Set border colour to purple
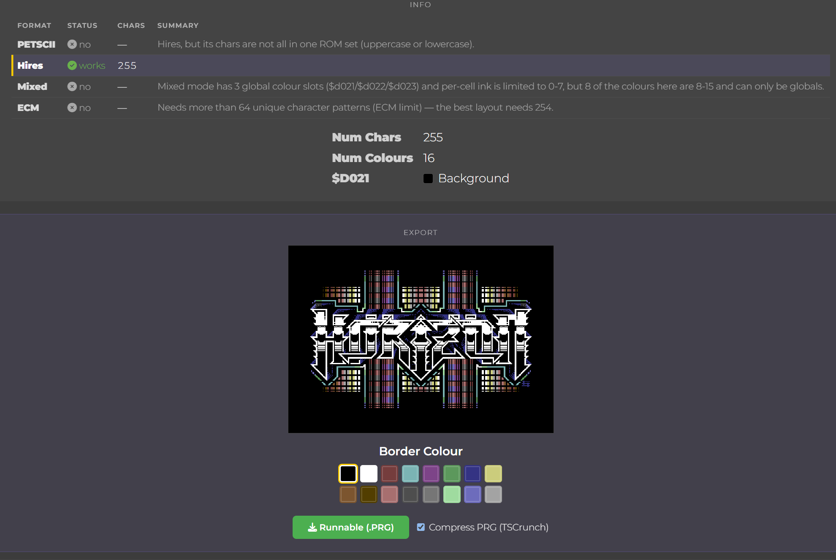Image resolution: width=836 pixels, height=560 pixels. point(431,473)
